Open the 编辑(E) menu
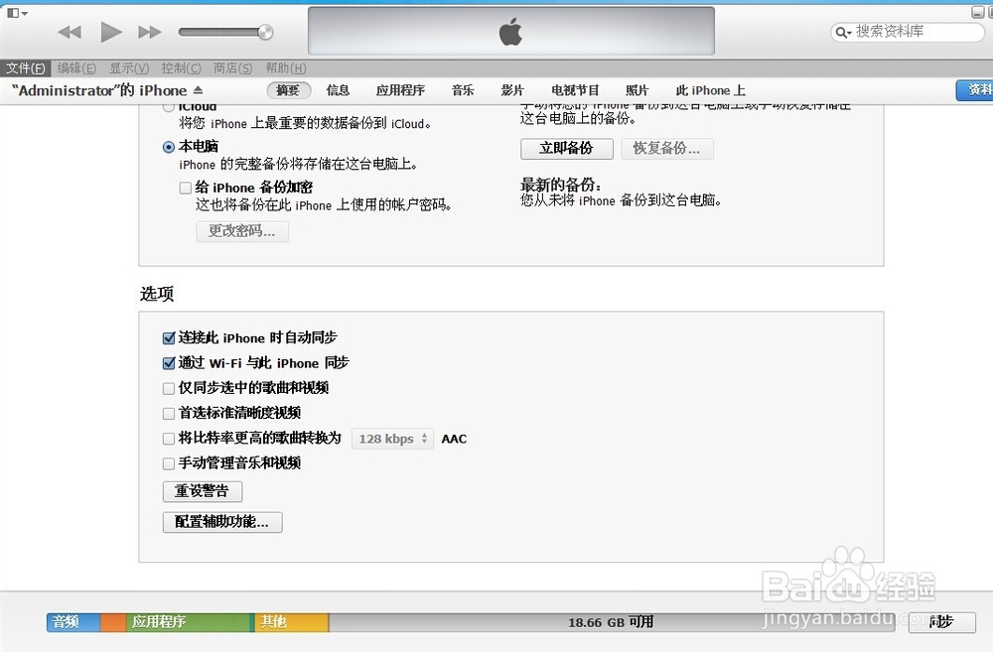Image resolution: width=993 pixels, height=652 pixels. 76,68
